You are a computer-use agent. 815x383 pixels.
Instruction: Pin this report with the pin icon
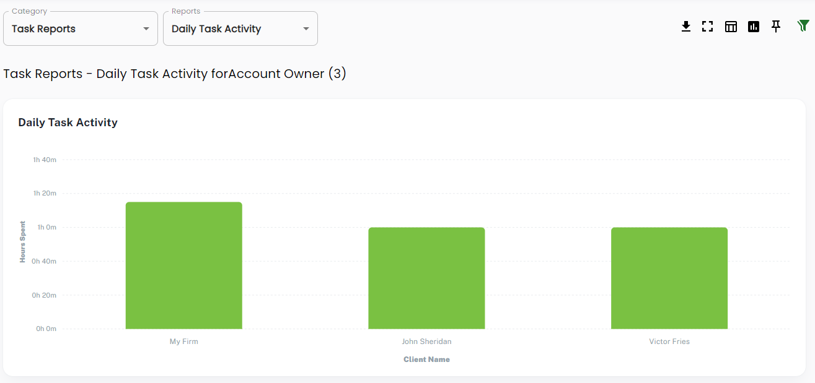776,27
